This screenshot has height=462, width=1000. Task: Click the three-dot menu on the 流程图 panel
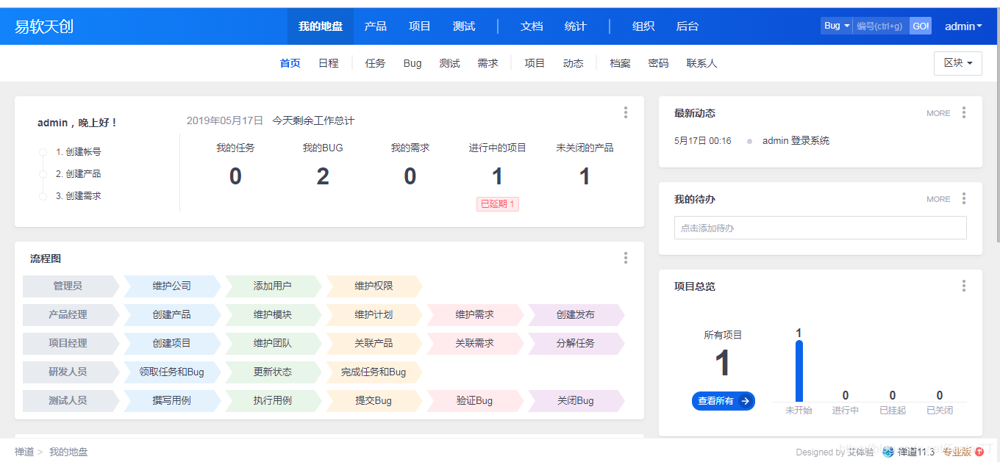click(626, 258)
